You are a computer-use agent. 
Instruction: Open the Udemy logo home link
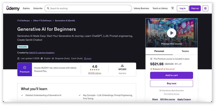(13, 8)
